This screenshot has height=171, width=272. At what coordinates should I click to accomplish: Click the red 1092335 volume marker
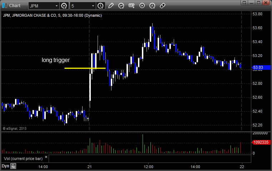tap(261, 142)
